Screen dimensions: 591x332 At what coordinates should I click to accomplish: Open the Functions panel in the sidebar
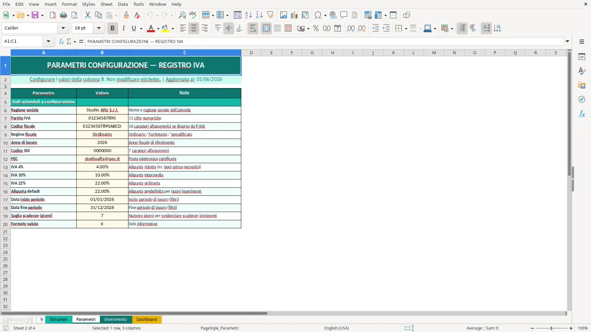click(x=582, y=114)
